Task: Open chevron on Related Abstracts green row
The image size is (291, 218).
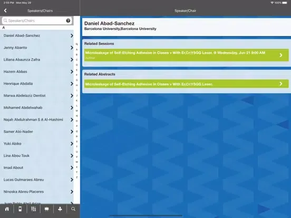Action: coord(281,84)
